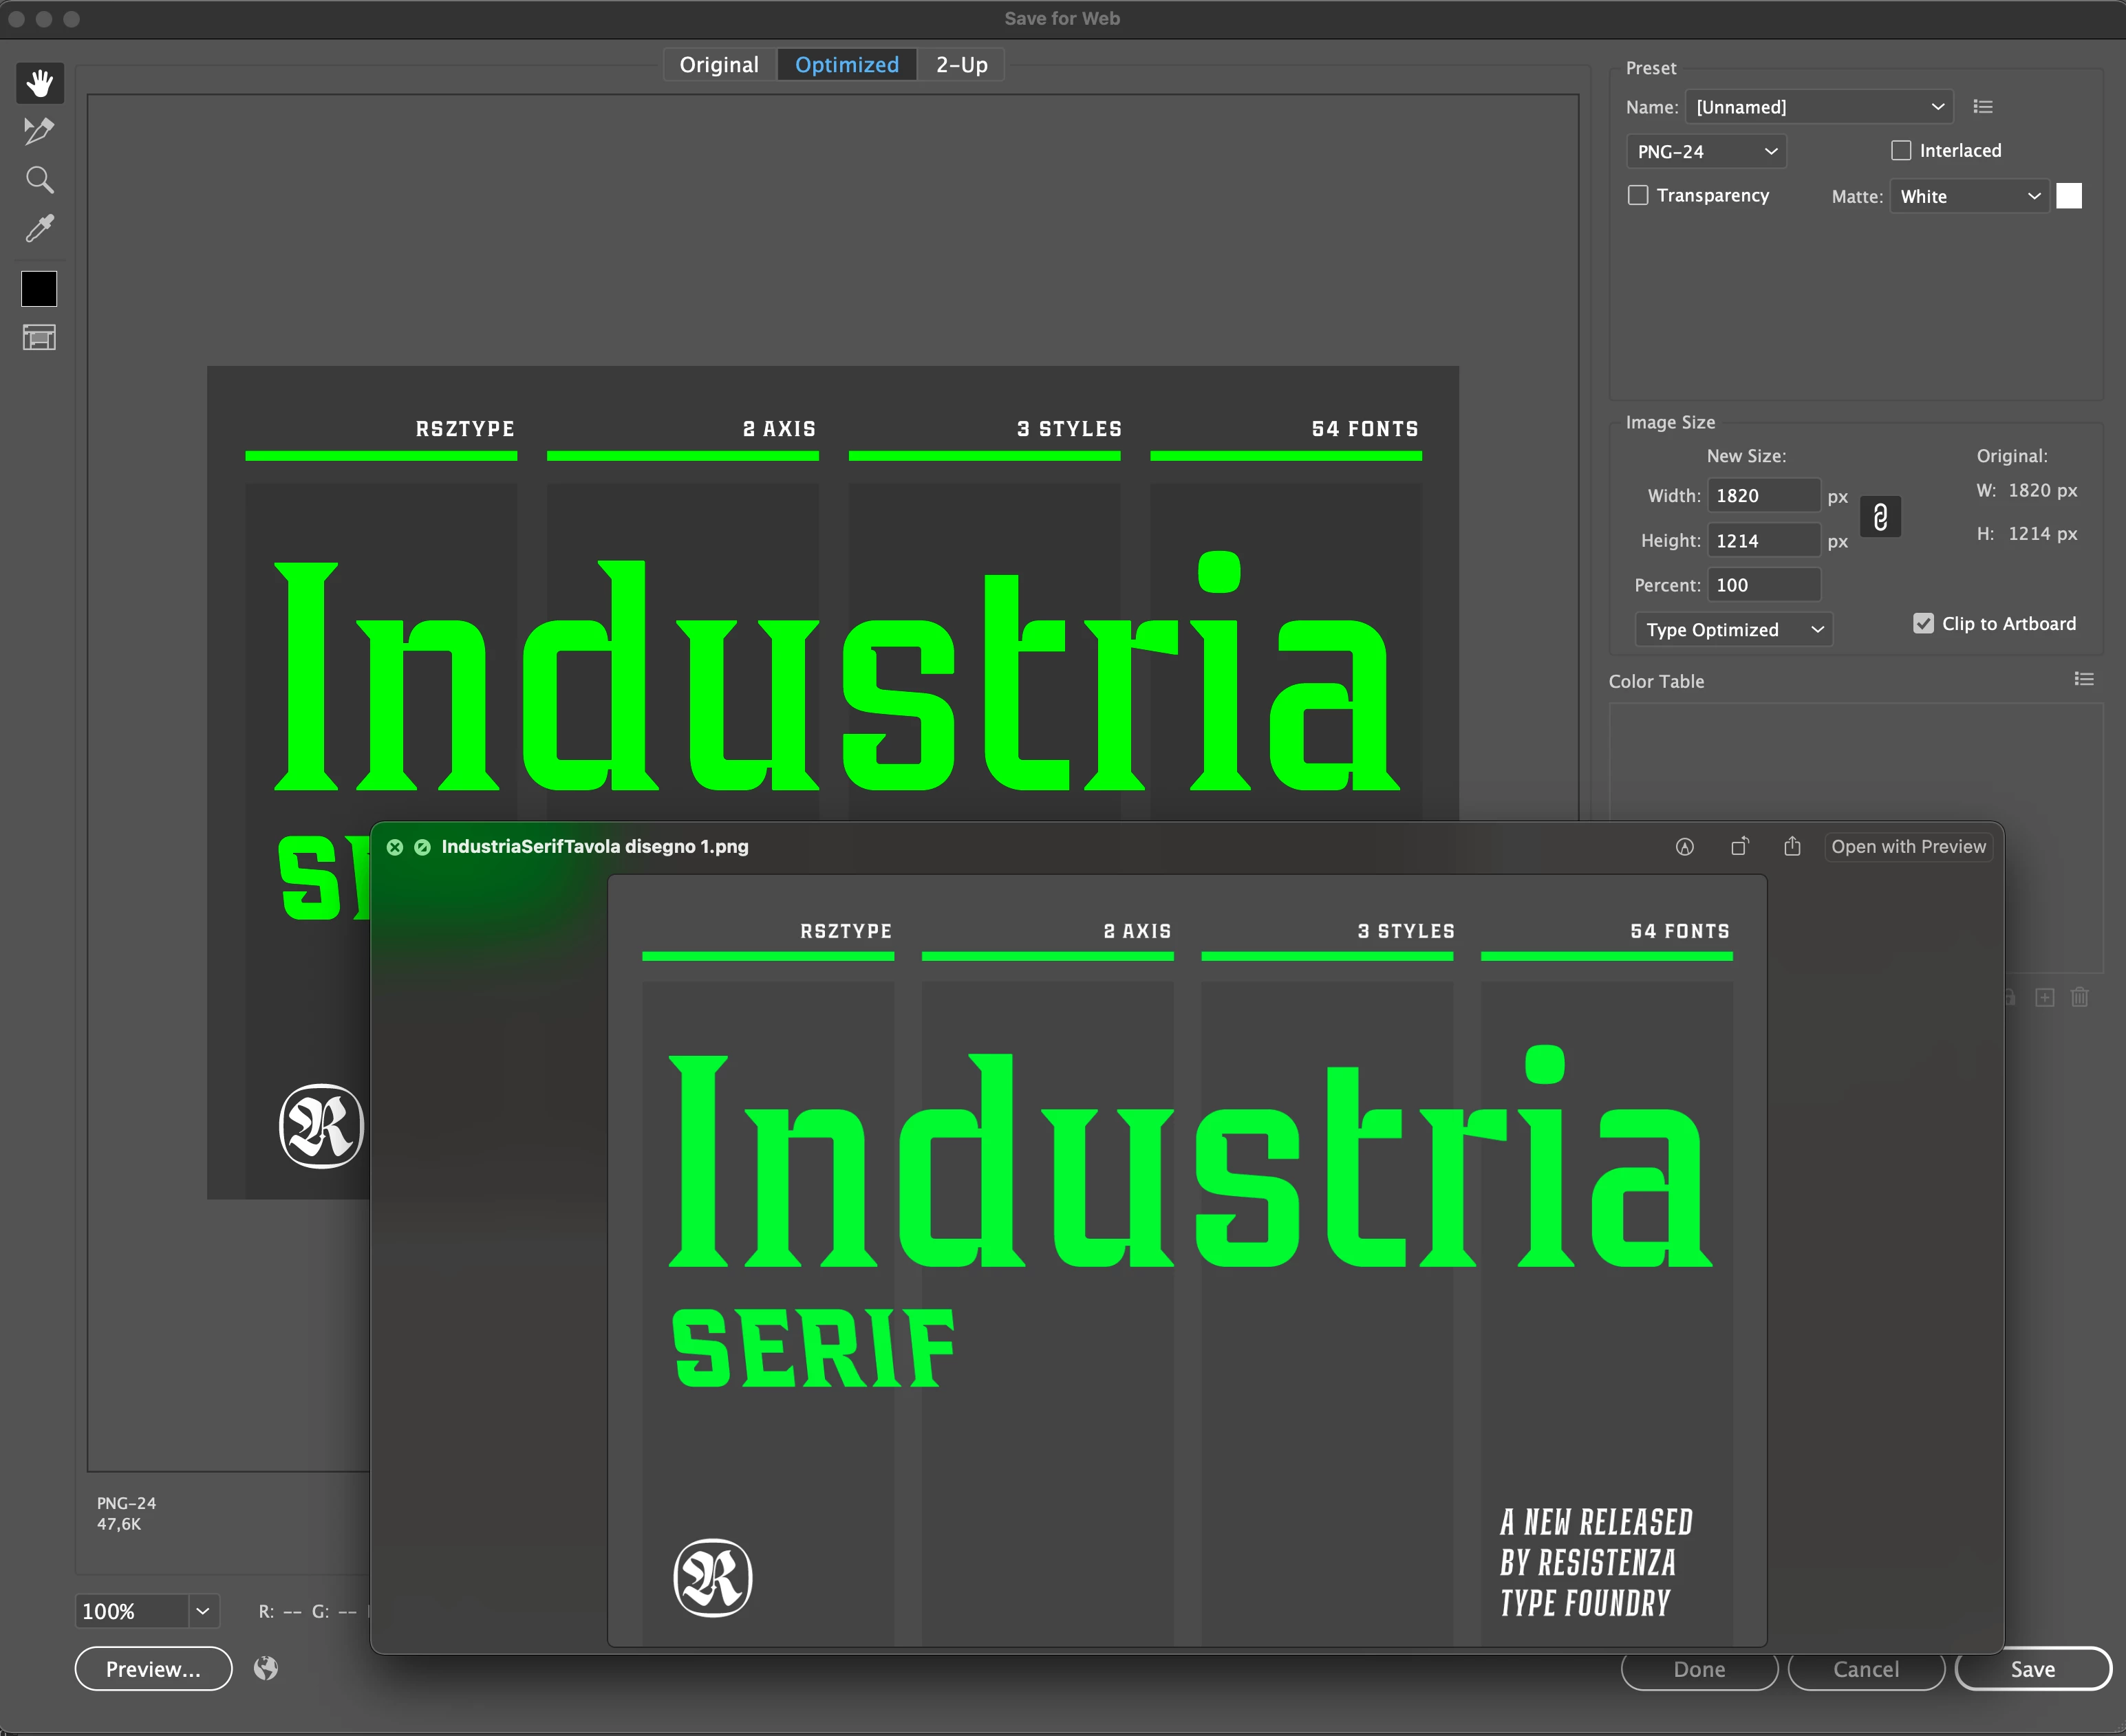Enable the Interlaced checkbox

point(1901,151)
